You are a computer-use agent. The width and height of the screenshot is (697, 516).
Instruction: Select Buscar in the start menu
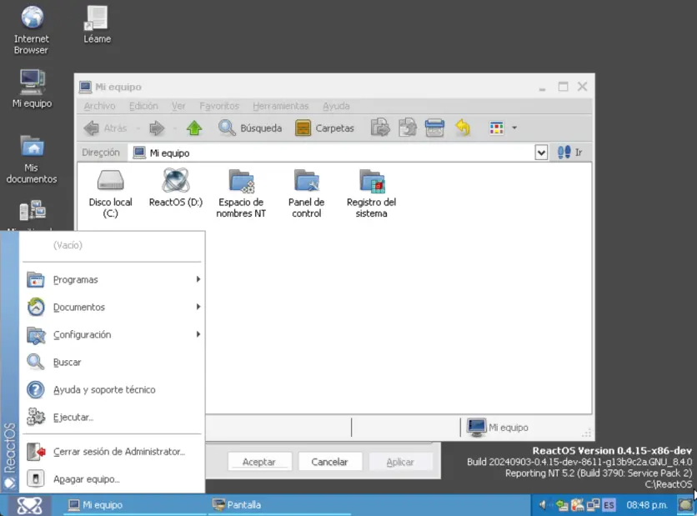(113, 363)
